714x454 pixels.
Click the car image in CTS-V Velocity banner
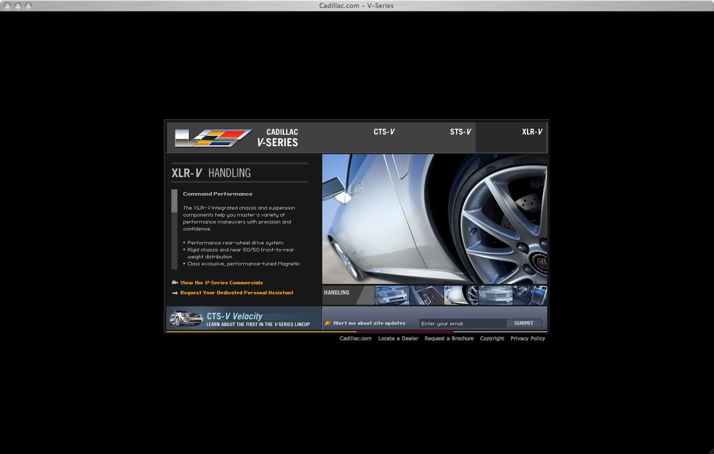[x=186, y=318]
